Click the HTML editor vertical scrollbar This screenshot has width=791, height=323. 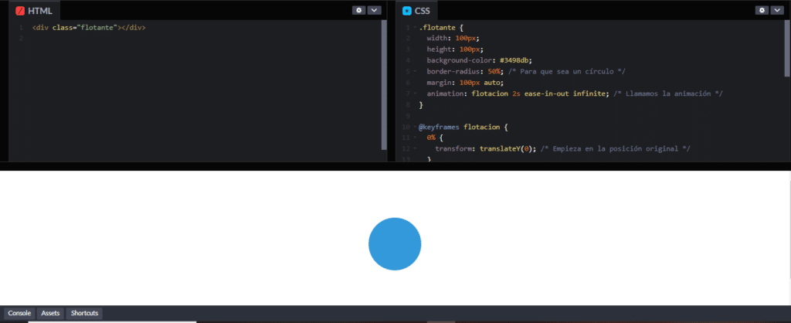pyautogui.click(x=384, y=85)
